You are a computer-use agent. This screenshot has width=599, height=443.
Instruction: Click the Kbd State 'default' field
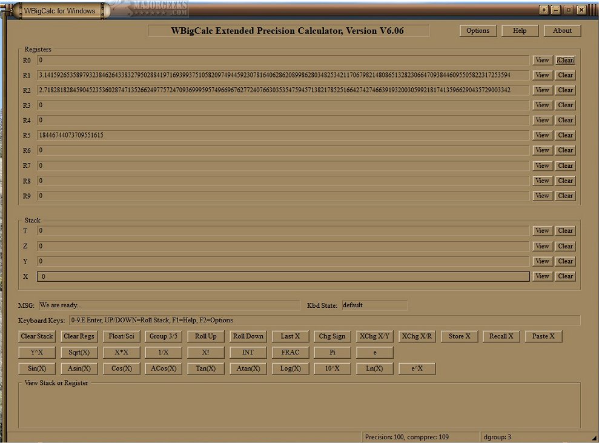pos(374,305)
